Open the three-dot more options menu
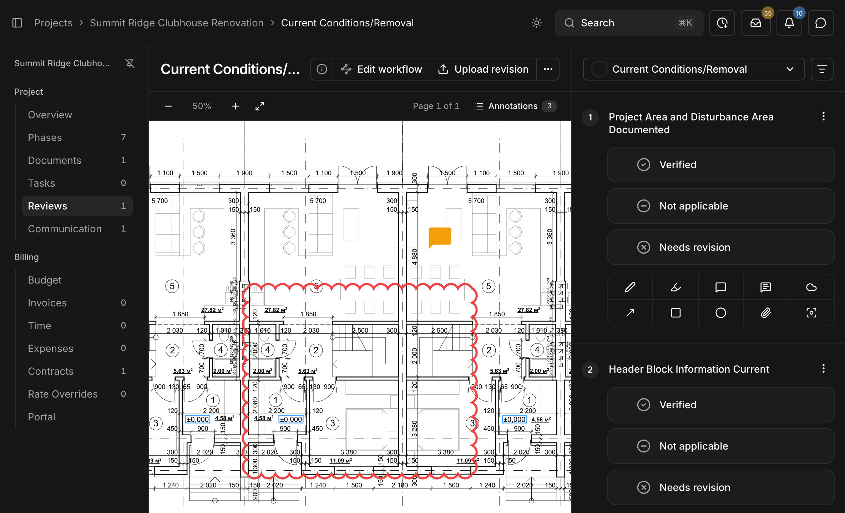This screenshot has height=513, width=845. tap(548, 69)
